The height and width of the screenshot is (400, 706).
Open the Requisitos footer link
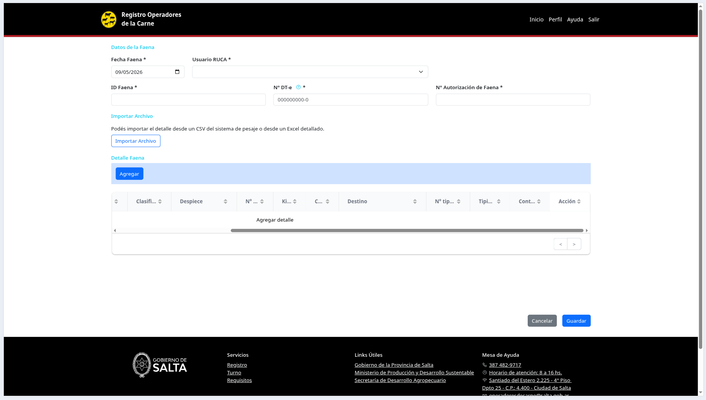click(239, 380)
